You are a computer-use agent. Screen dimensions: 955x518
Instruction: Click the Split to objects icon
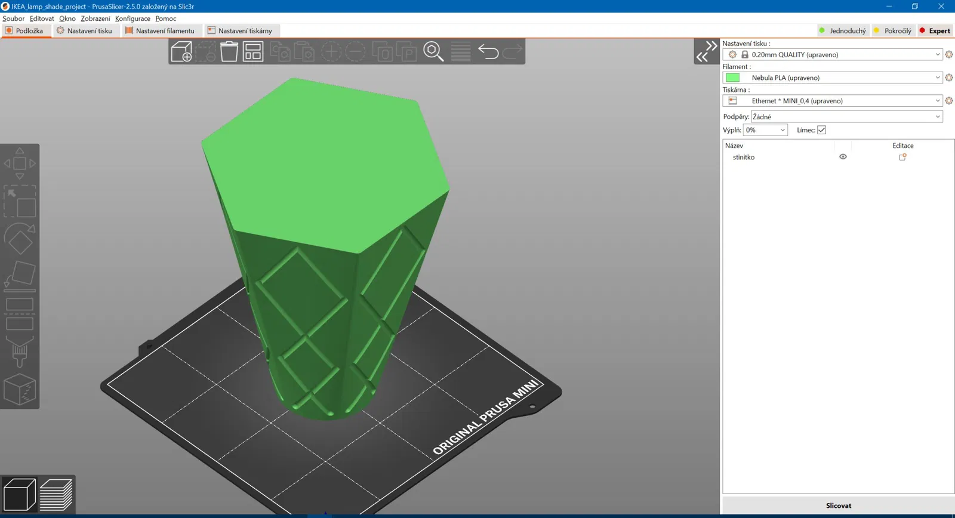(x=383, y=52)
